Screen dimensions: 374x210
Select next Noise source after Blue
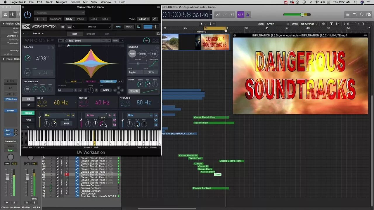click(x=73, y=115)
